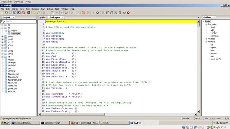Click the Open file toolbar icon
The width and height of the screenshot is (230, 129).
coord(6,13)
